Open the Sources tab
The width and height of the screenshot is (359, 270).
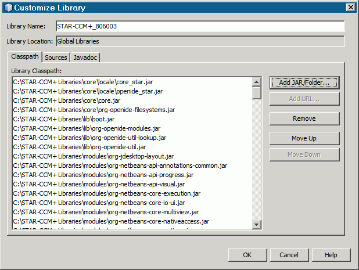tap(56, 57)
